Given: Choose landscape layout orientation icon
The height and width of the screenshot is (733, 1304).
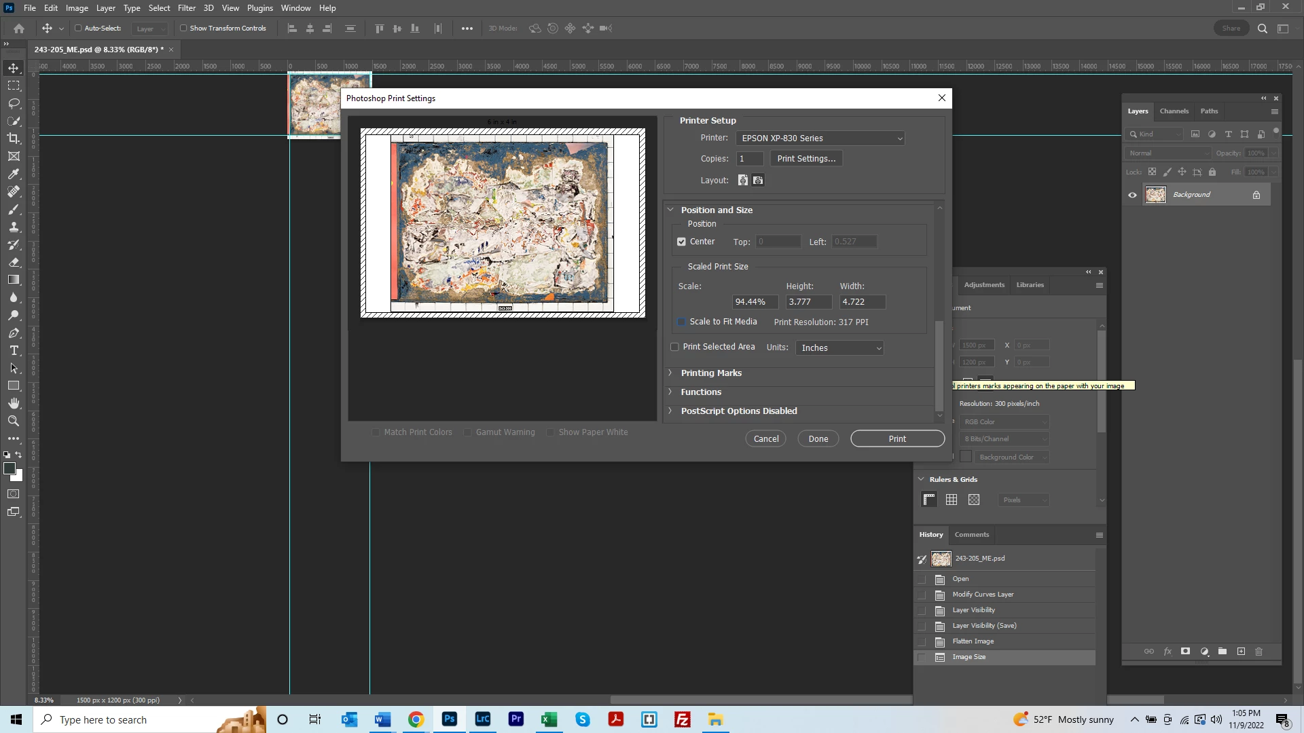Looking at the screenshot, I should point(758,181).
